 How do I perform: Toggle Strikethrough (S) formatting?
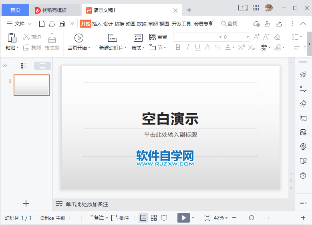[218, 47]
